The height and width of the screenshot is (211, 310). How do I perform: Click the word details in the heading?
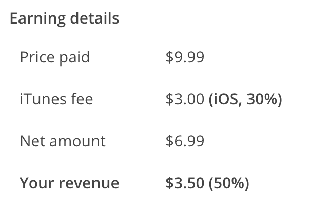coord(93,19)
